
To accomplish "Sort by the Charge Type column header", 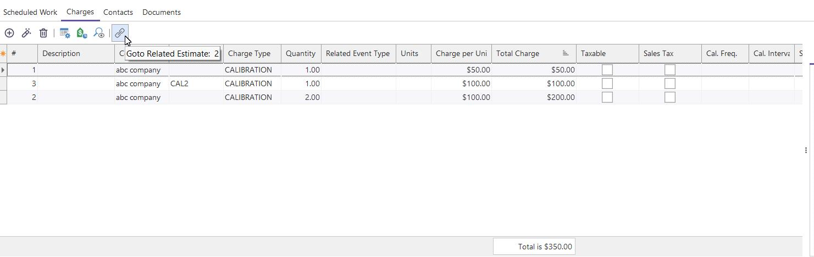I will (250, 54).
